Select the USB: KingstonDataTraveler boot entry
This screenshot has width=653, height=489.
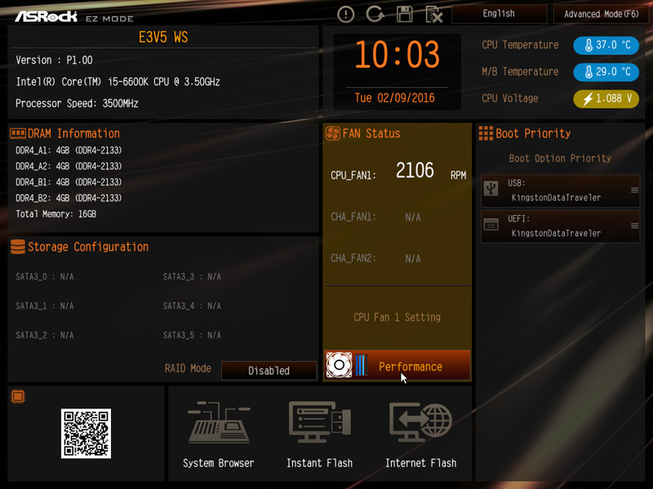pos(560,191)
